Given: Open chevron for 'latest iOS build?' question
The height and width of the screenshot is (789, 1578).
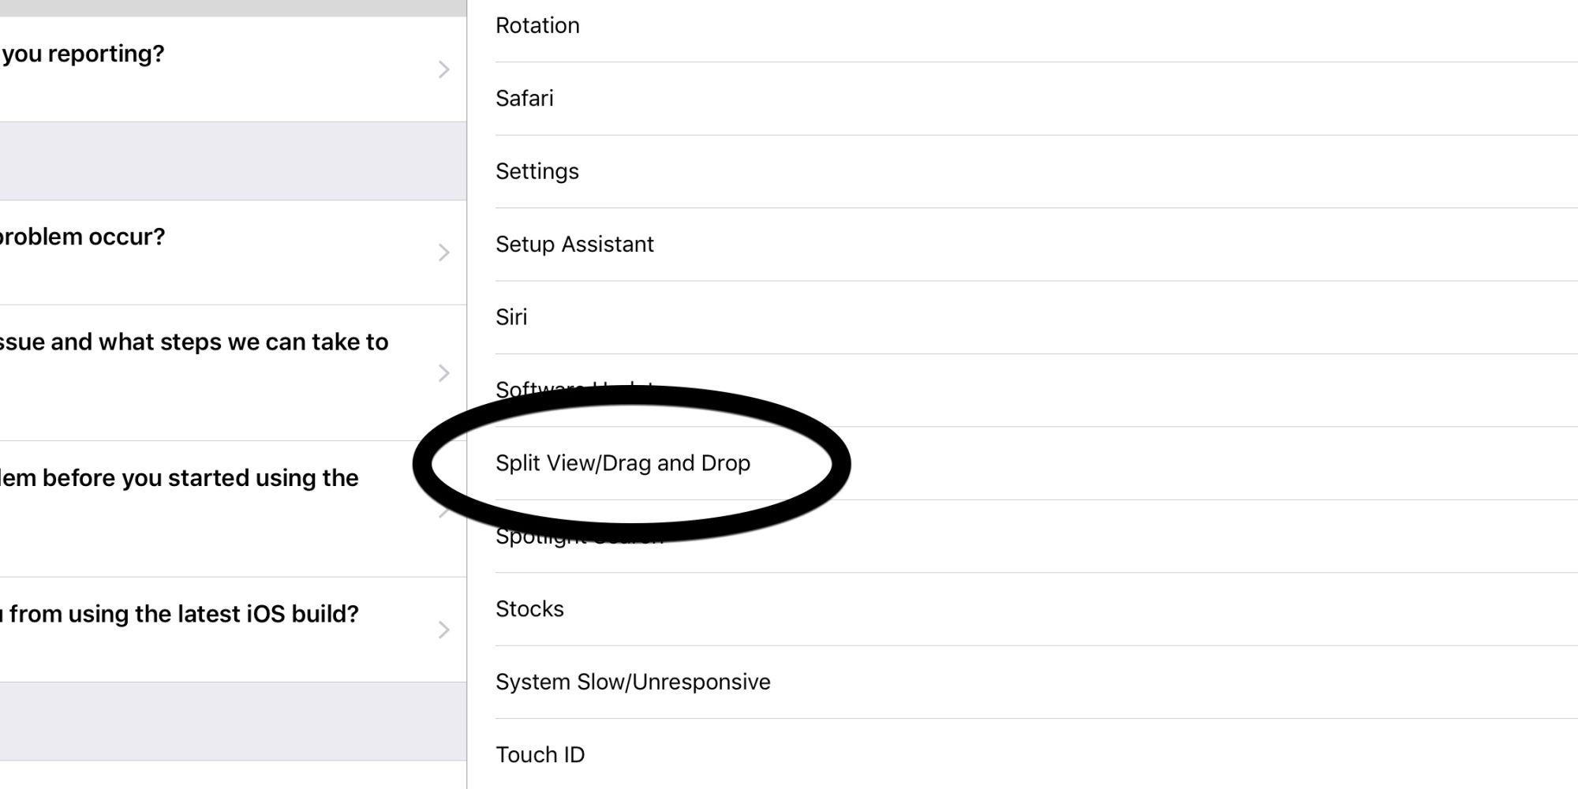Looking at the screenshot, I should coord(444,630).
